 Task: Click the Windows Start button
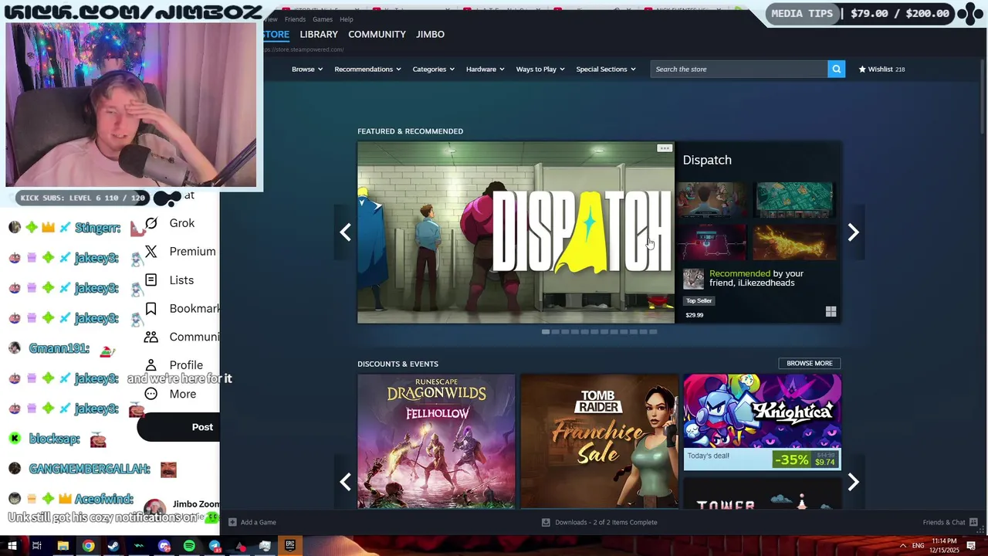tap(11, 546)
